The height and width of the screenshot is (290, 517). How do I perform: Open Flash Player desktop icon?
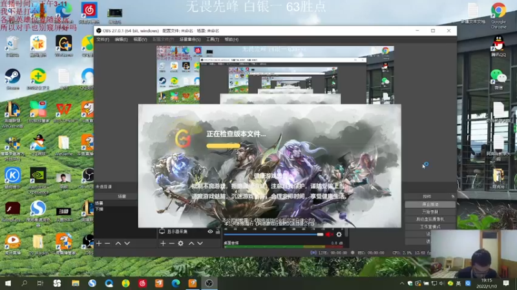pyautogui.click(x=12, y=211)
